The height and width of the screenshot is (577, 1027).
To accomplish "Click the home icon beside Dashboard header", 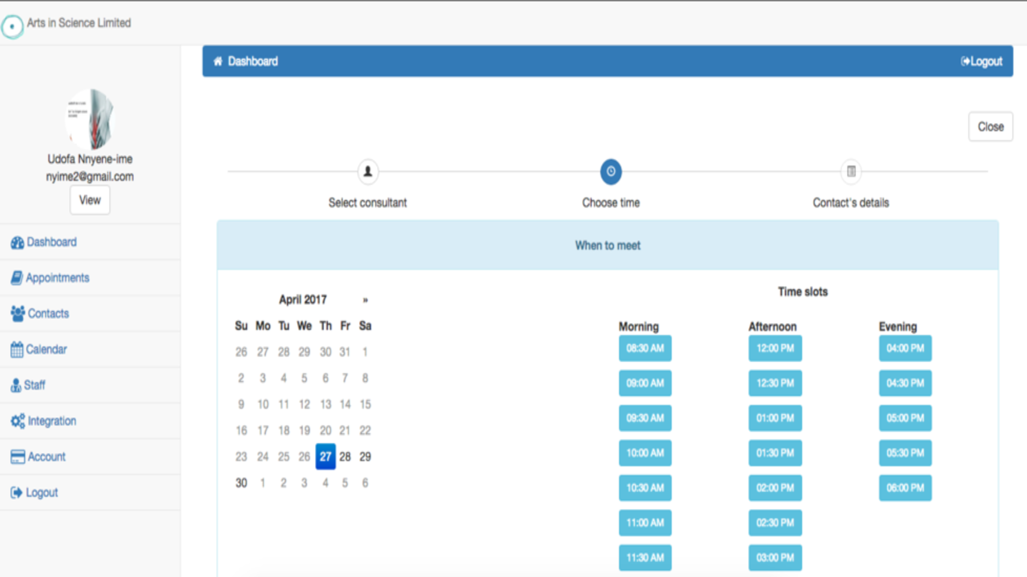I will click(218, 61).
